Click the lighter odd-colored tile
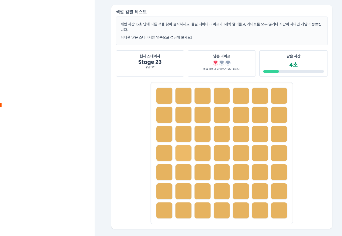This screenshot has width=342, height=236. coord(183,153)
